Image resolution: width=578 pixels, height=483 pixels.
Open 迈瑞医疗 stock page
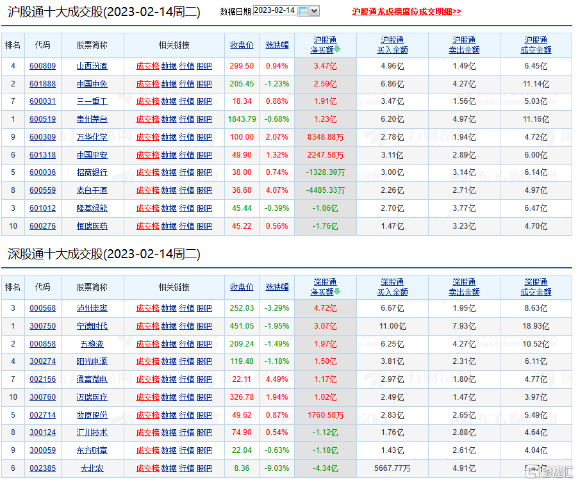pos(92,397)
